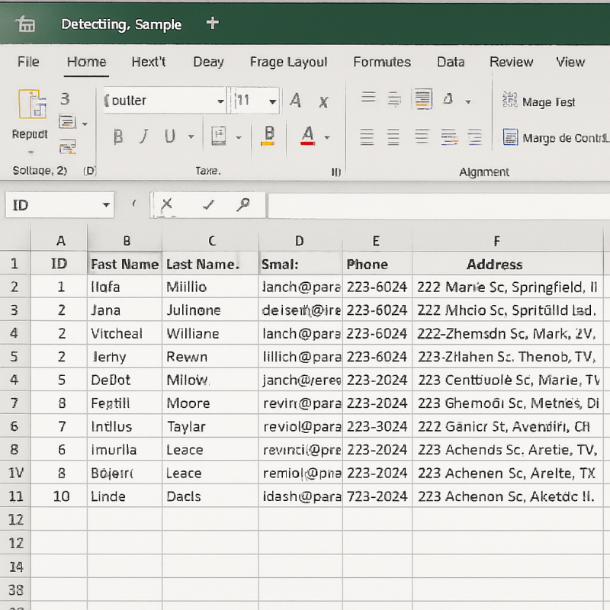Switch to the Hext't tab

pyautogui.click(x=149, y=62)
